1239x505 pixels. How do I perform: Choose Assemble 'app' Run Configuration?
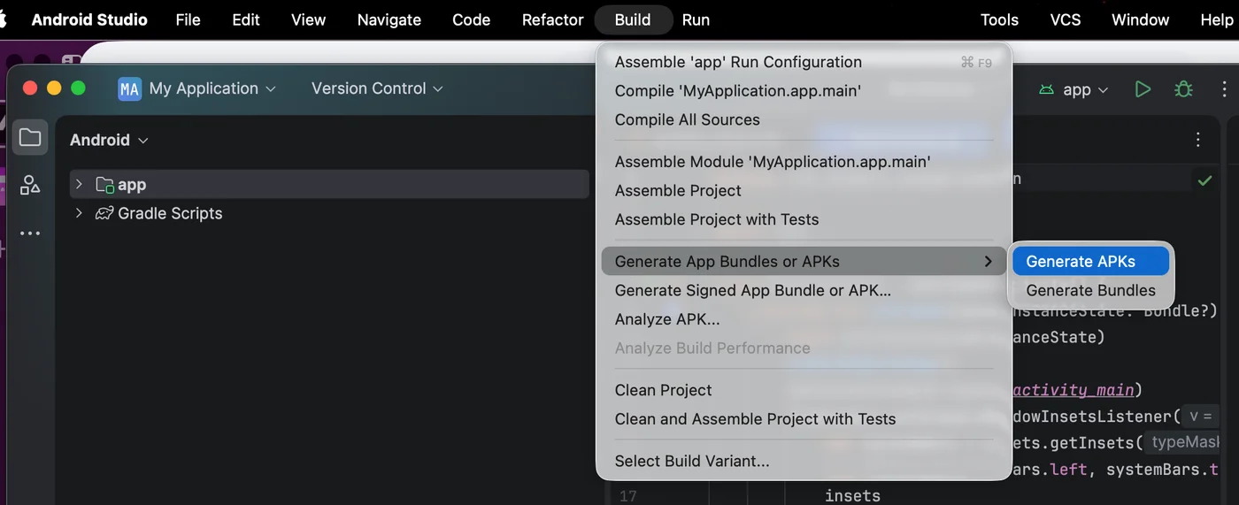coord(804,62)
